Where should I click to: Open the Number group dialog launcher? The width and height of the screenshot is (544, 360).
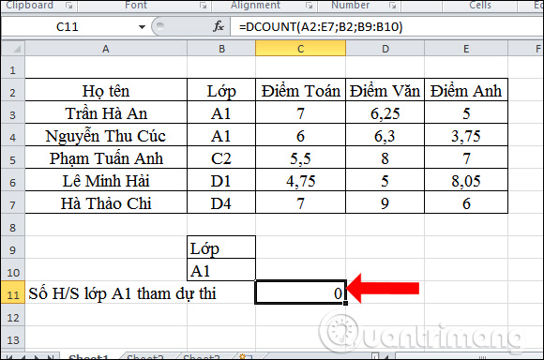coord(392,6)
